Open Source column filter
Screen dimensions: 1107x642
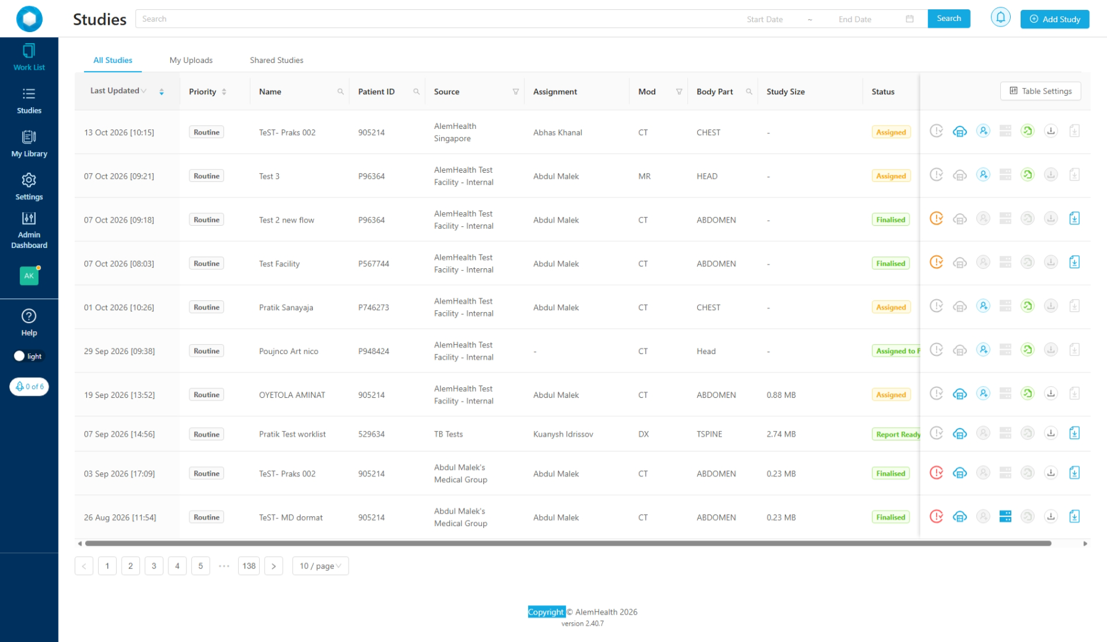pyautogui.click(x=515, y=92)
